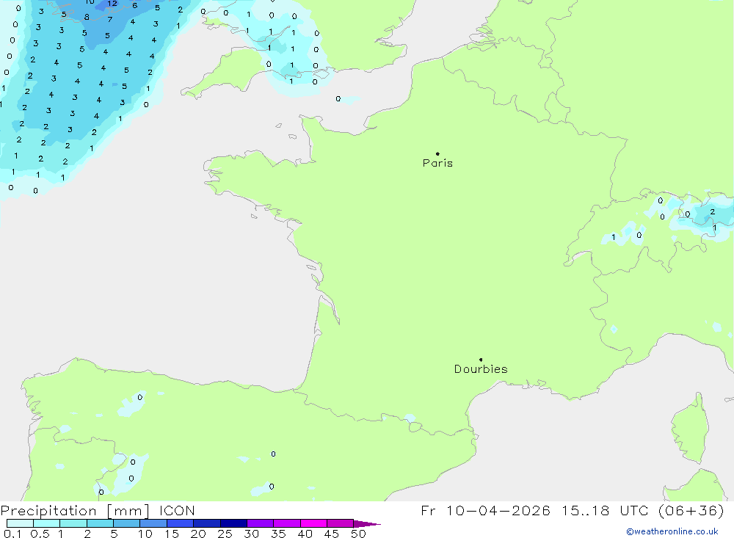Click the above-50 mm arrow tip on the legend
The width and height of the screenshot is (734, 538).
pos(367,523)
